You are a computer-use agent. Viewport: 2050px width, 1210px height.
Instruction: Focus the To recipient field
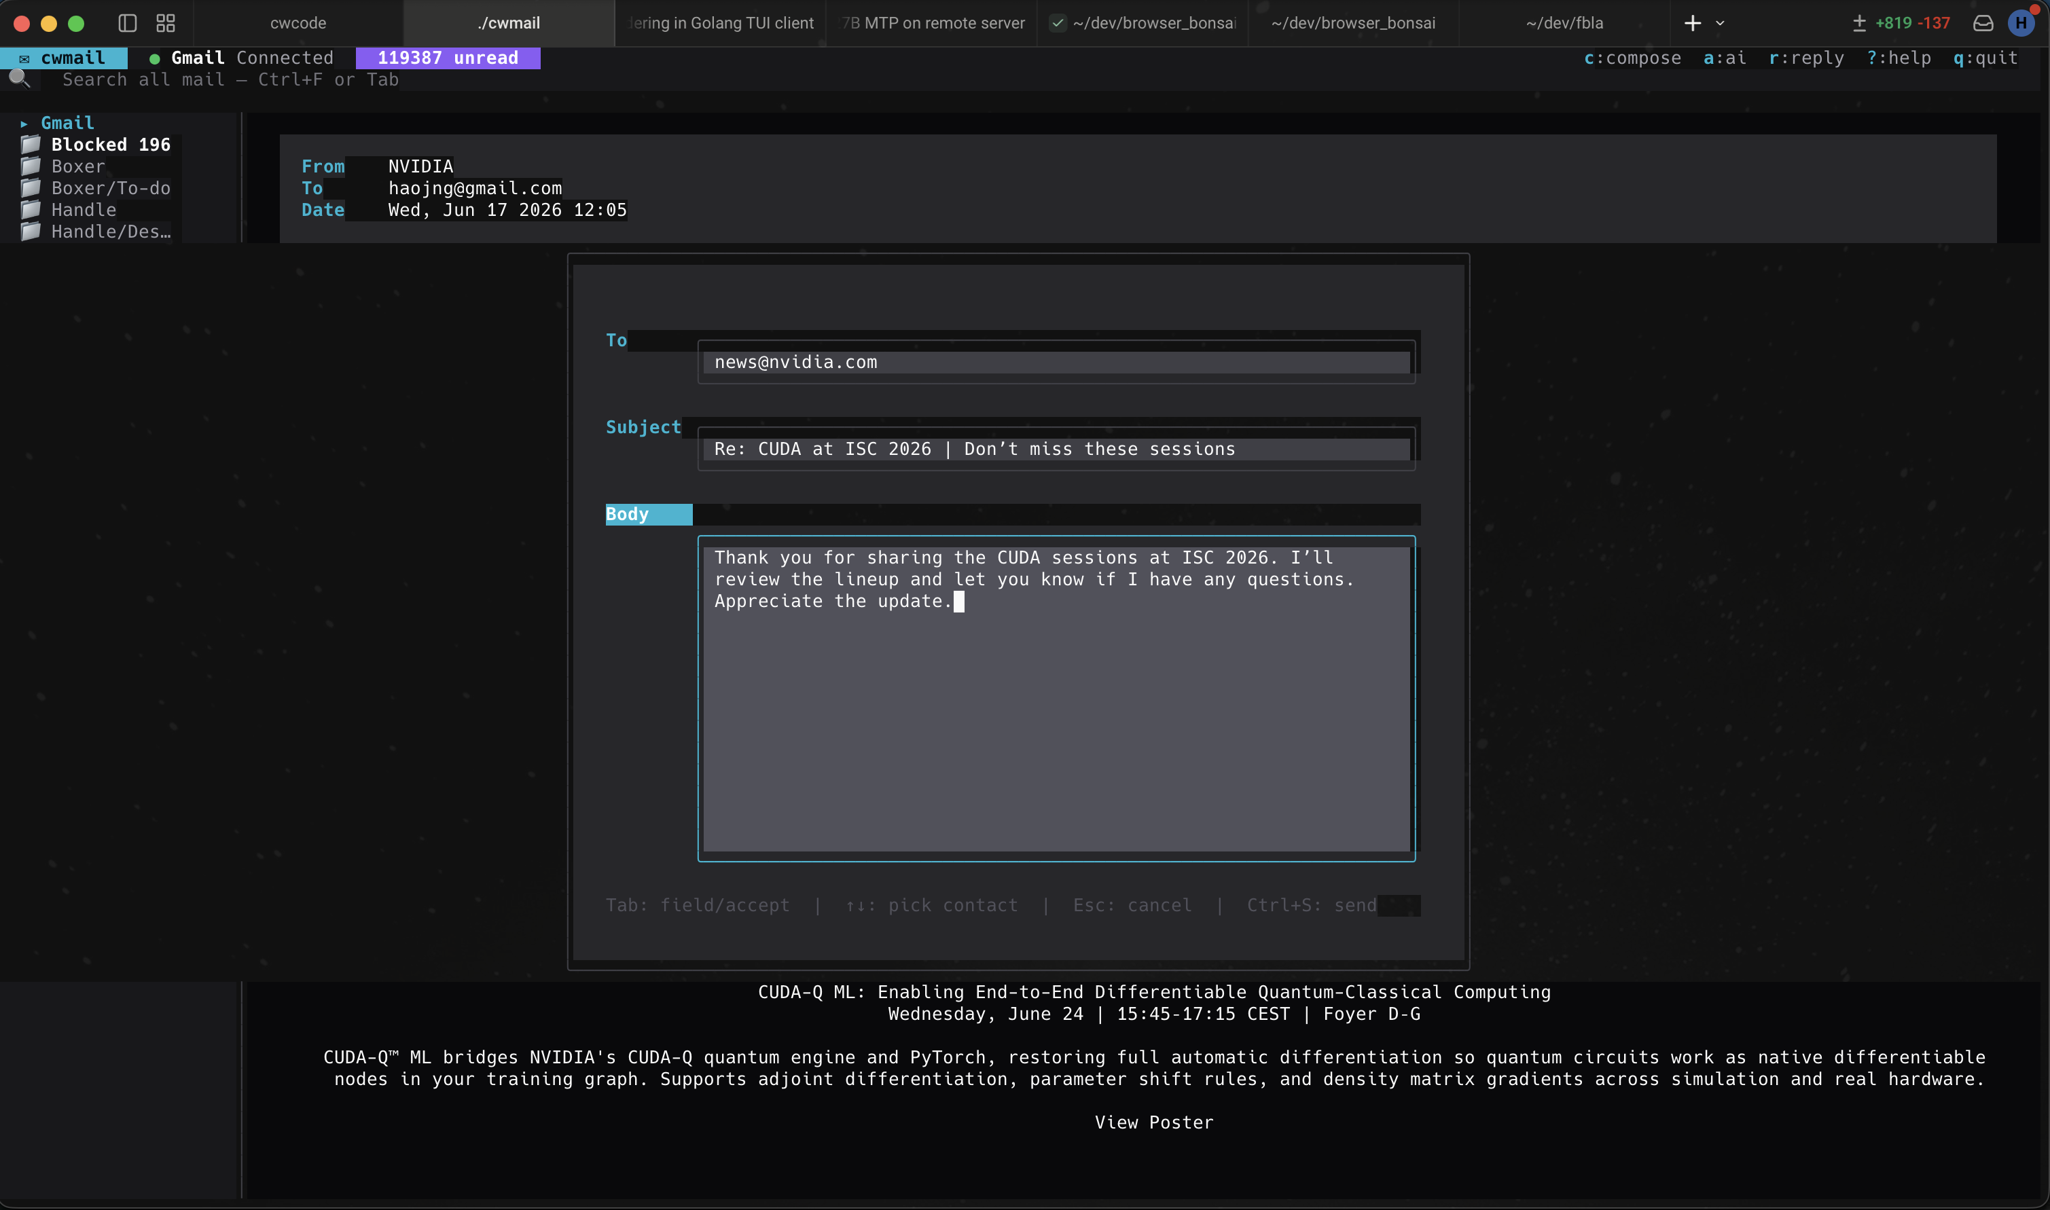tap(1056, 362)
